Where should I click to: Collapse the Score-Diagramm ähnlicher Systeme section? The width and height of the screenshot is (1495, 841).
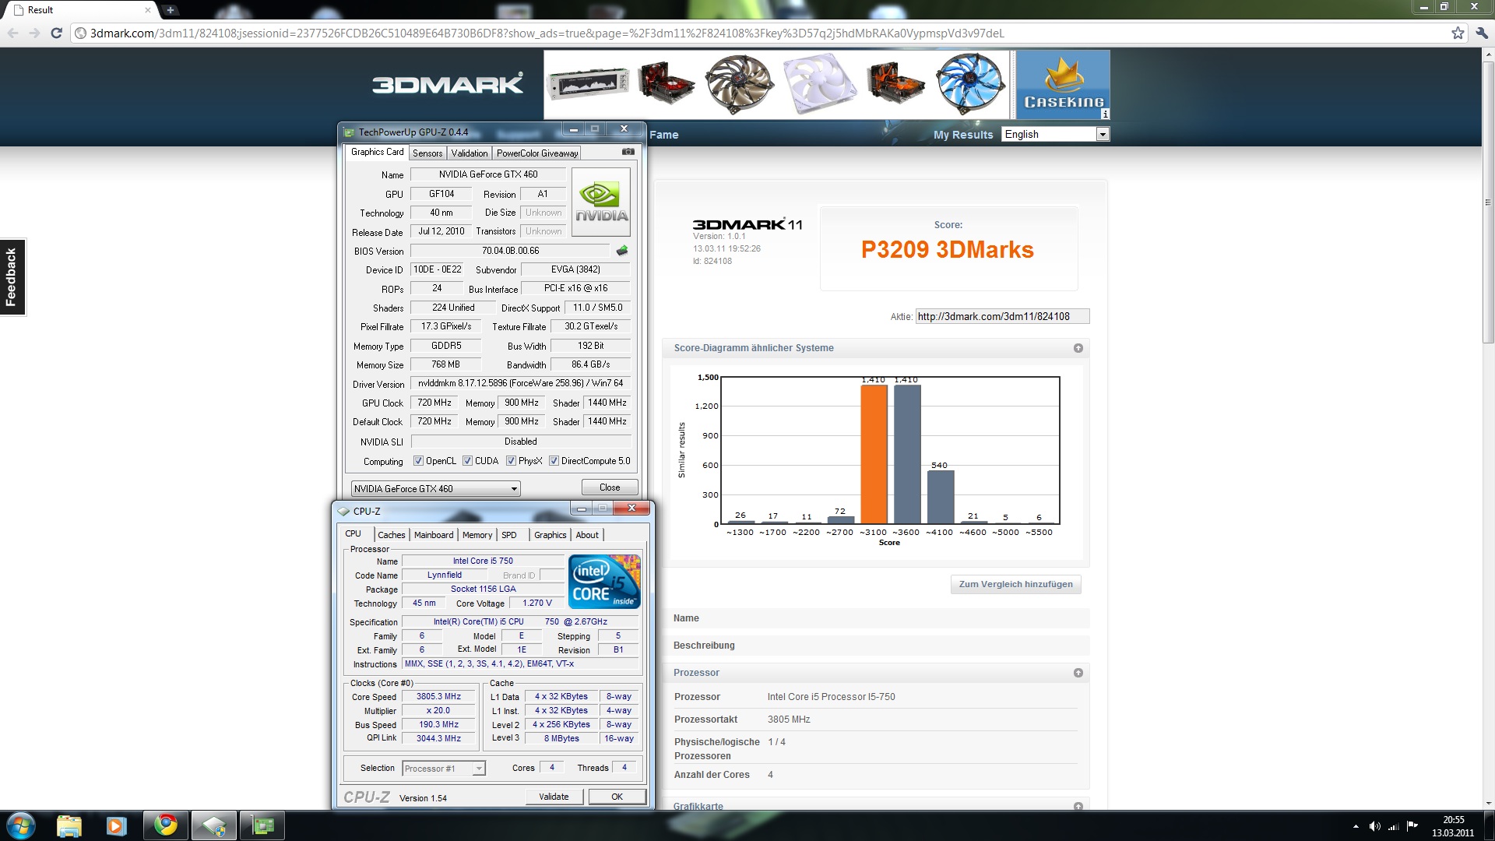coord(1078,348)
